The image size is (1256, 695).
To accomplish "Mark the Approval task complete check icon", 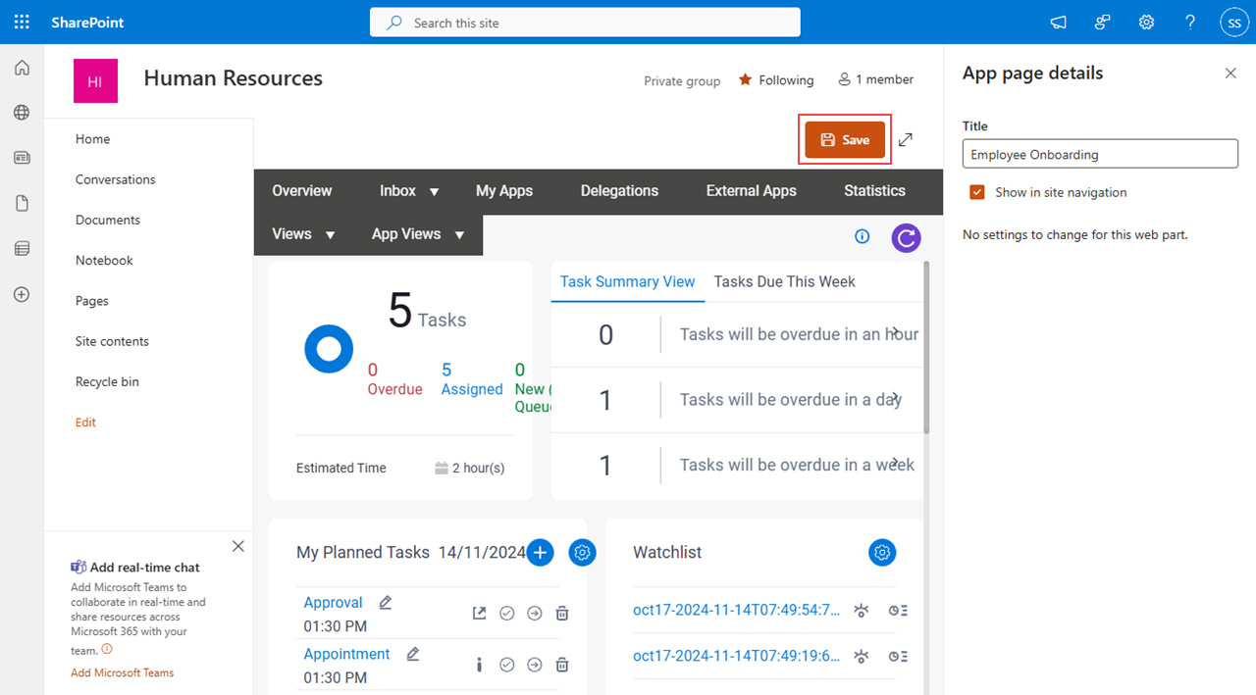I will [x=507, y=614].
